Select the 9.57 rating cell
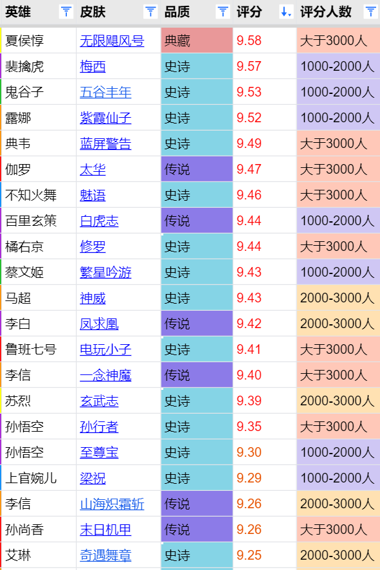Screen dimensions: 380x570 pyautogui.click(x=264, y=66)
